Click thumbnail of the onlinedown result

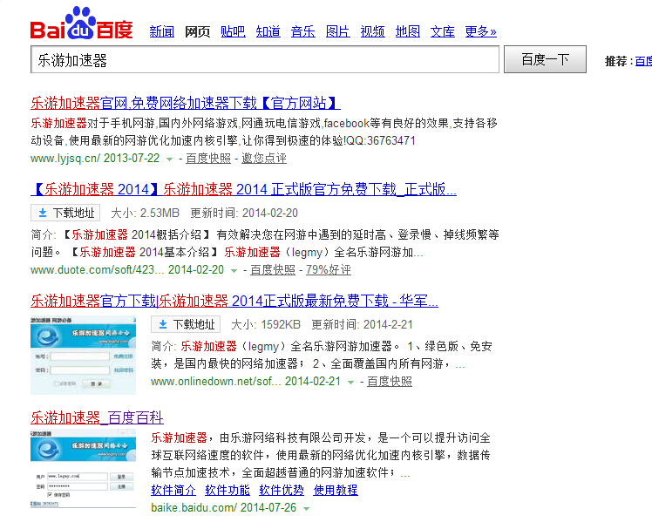[83, 355]
